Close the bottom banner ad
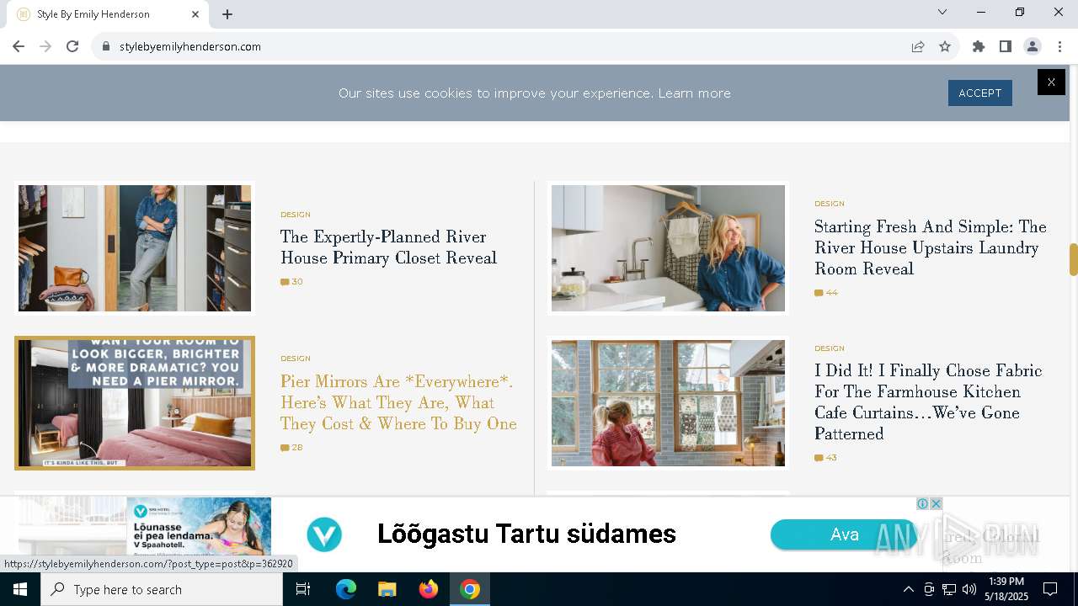The height and width of the screenshot is (606, 1078). pos(936,503)
